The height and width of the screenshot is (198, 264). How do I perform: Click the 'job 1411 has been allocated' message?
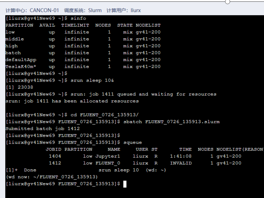72,101
